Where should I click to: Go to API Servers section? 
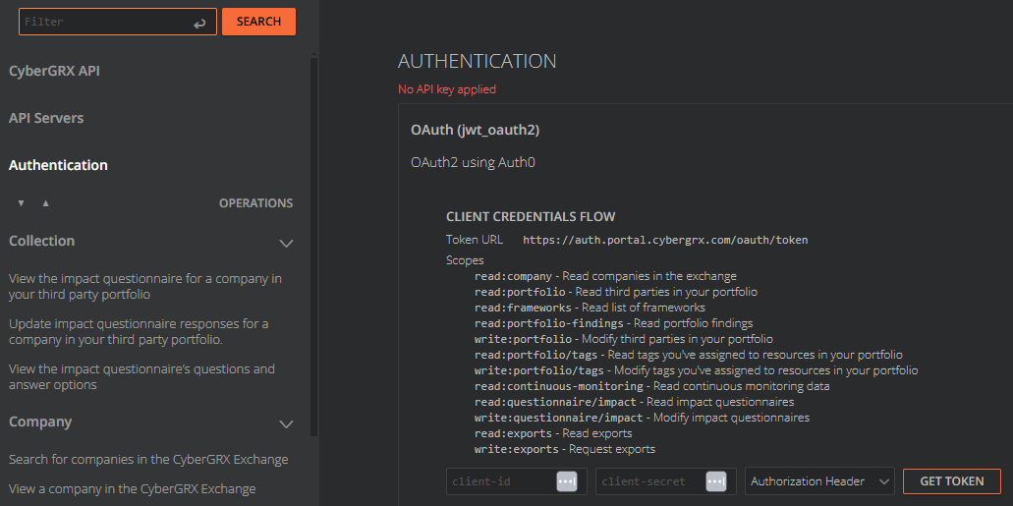click(x=46, y=118)
